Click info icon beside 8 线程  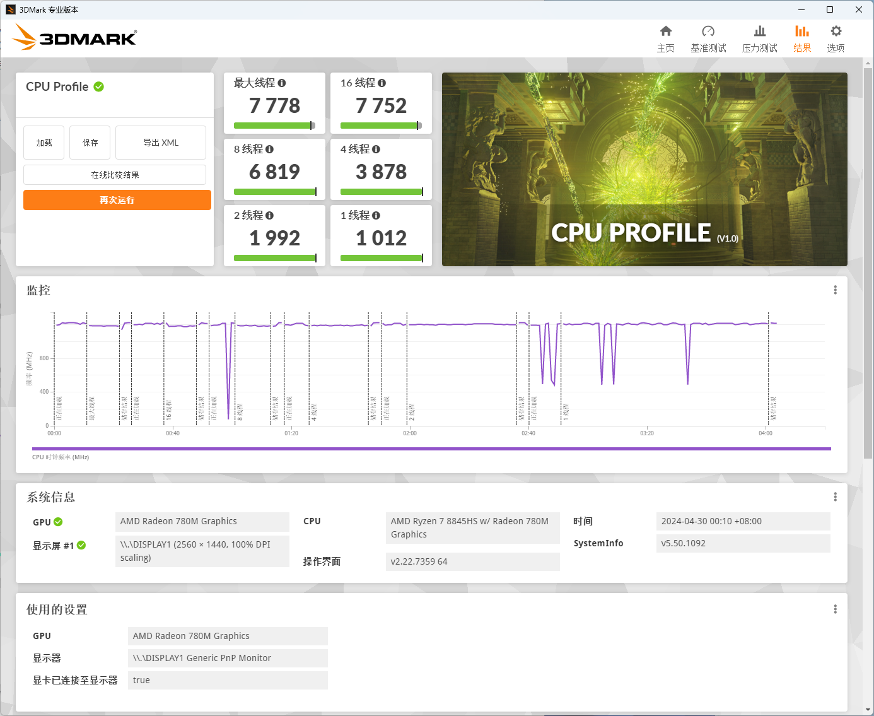269,149
